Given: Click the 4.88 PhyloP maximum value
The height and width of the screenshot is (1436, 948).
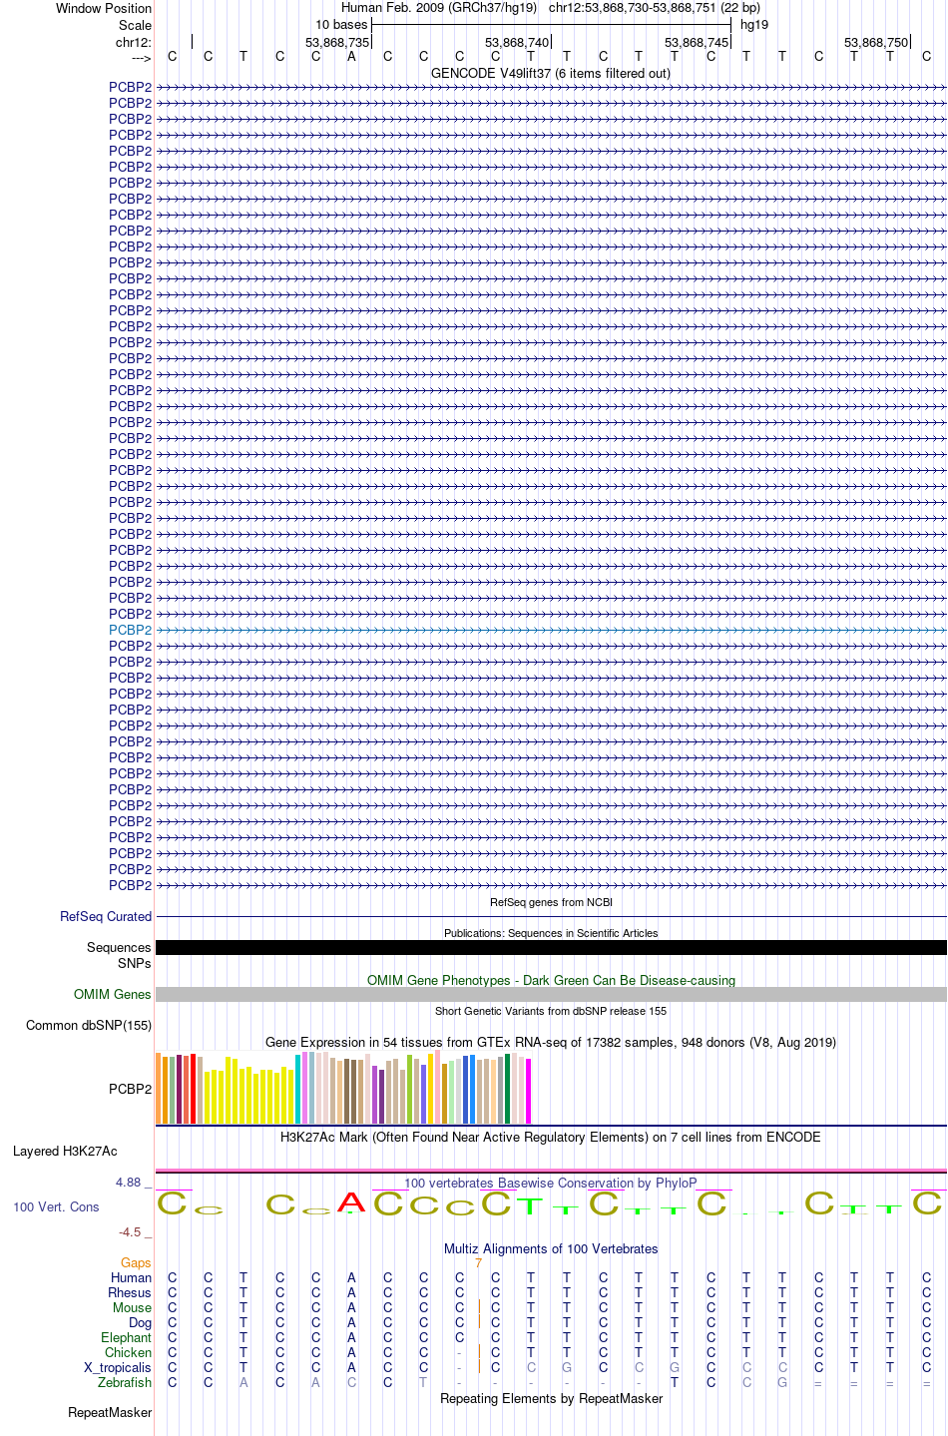Looking at the screenshot, I should [x=129, y=1183].
